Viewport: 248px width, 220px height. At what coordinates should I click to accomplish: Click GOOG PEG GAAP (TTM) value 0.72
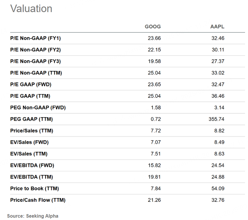click(x=156, y=119)
